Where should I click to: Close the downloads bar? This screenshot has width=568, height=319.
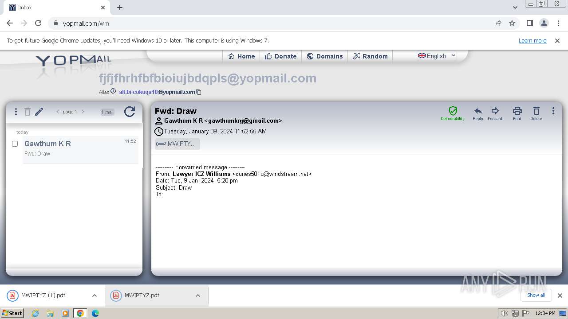[560, 296]
